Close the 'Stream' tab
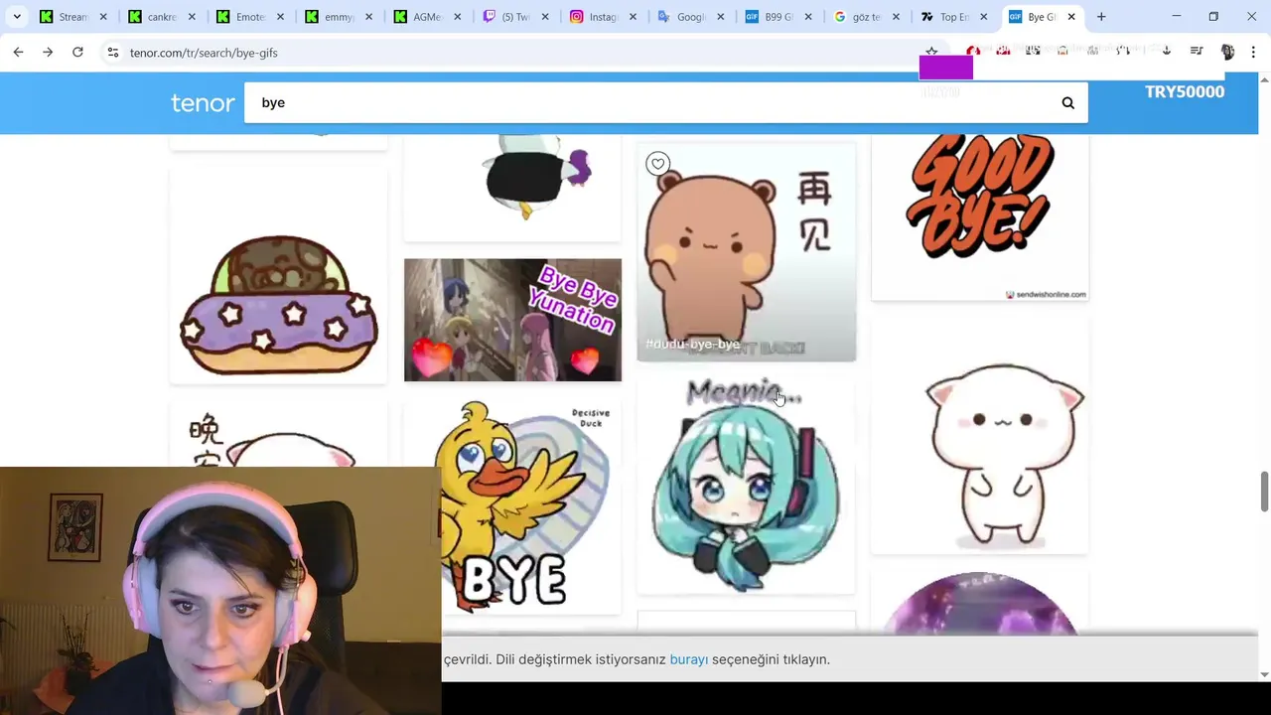This screenshot has height=715, width=1271. pyautogui.click(x=103, y=17)
